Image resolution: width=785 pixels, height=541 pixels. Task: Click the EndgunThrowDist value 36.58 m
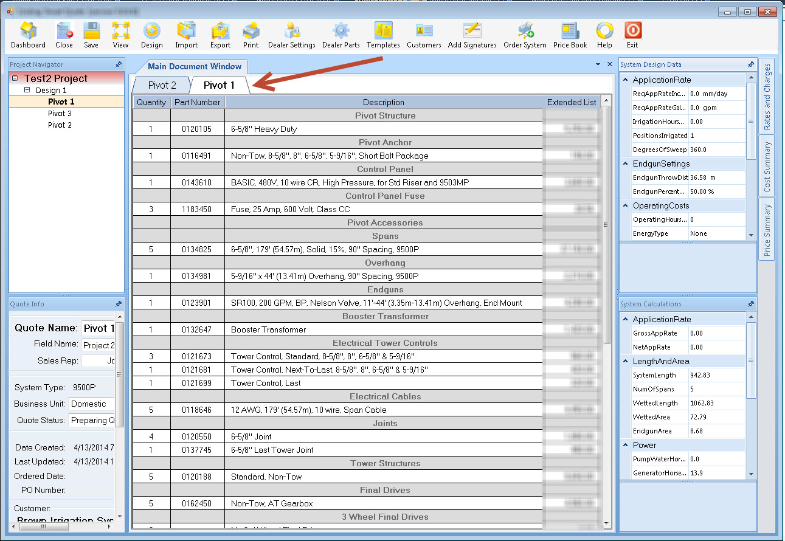tap(717, 177)
